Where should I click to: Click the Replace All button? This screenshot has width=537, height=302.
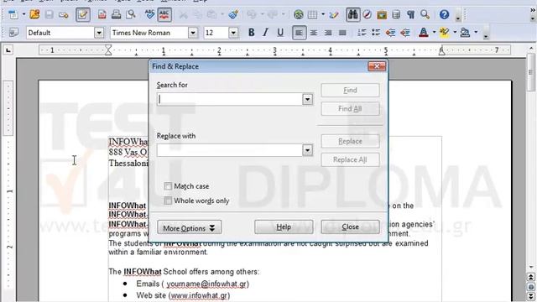coord(350,160)
